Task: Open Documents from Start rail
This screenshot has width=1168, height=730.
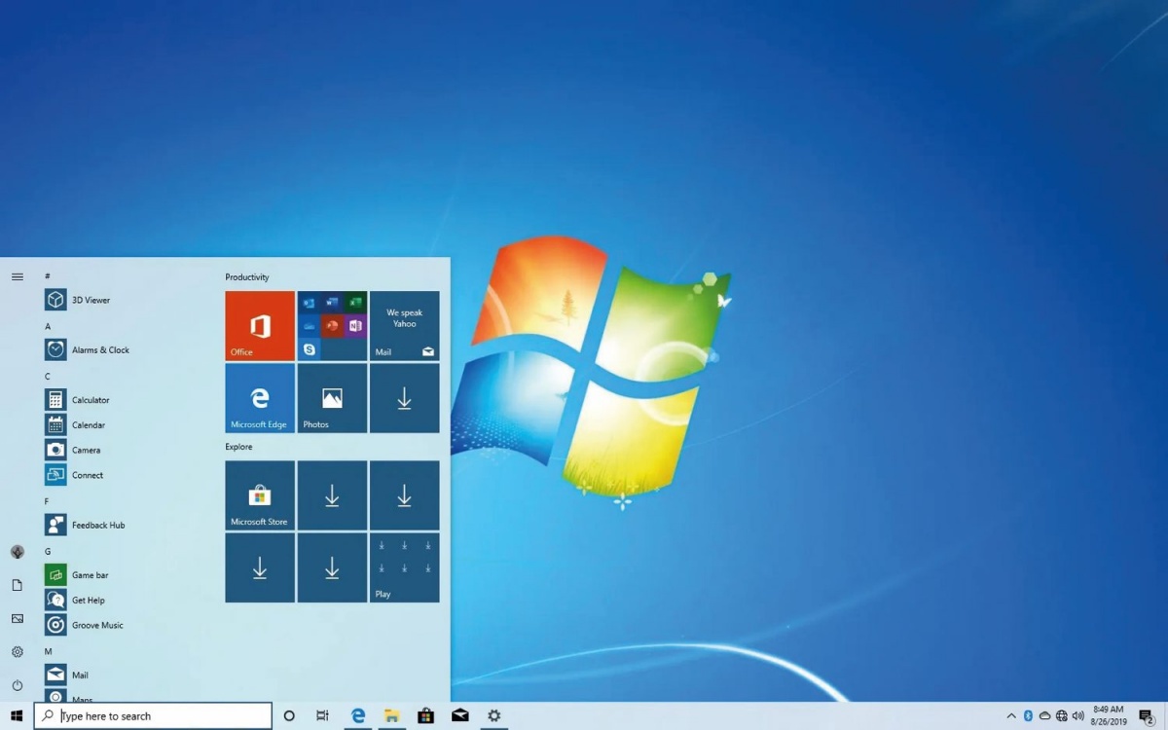Action: click(x=17, y=585)
